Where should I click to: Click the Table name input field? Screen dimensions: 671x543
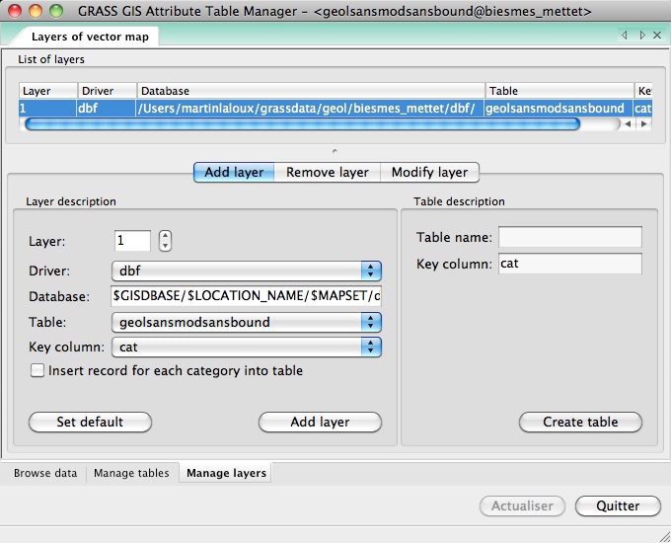(x=569, y=237)
